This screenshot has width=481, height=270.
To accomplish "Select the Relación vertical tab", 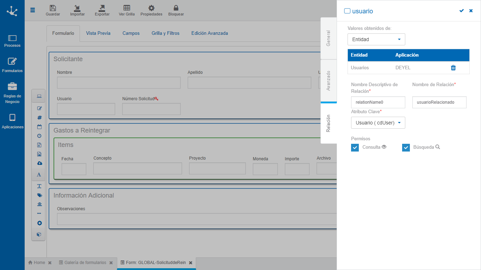I will click(329, 123).
